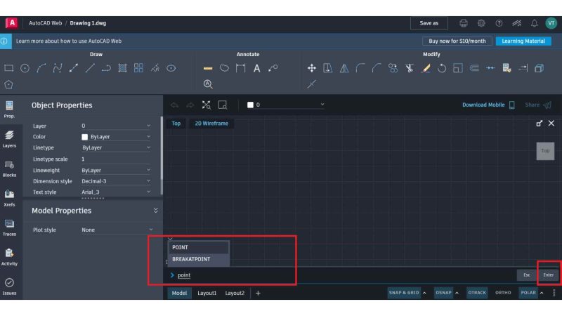This screenshot has height=316, width=562.
Task: Click the Zoom extents icon
Action: coord(206,105)
